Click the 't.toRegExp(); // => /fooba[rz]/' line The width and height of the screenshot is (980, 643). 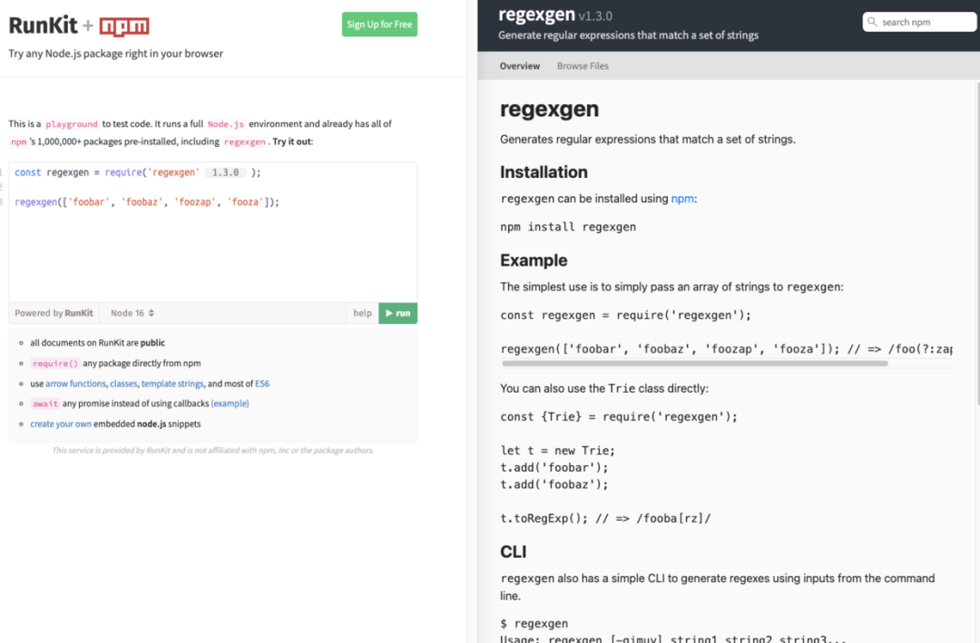tap(605, 518)
